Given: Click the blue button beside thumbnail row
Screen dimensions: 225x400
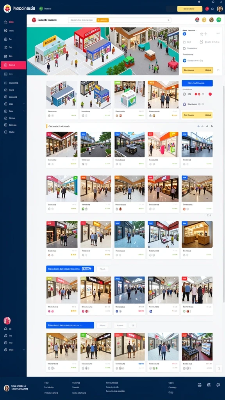Looking at the screenshot, I should point(197,83).
